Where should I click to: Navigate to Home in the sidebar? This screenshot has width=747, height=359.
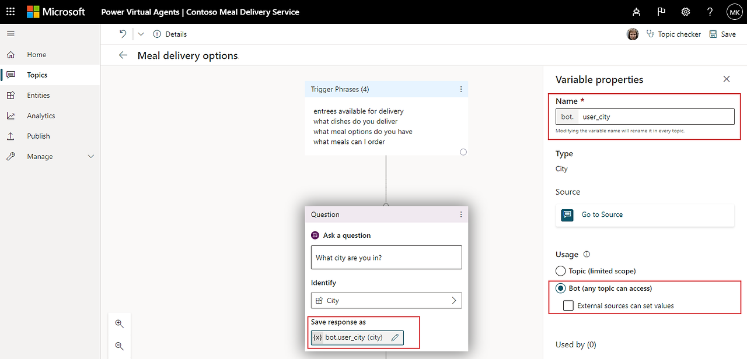pos(50,55)
